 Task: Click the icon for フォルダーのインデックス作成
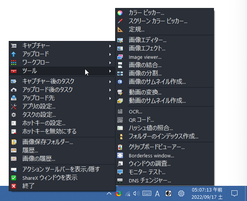[120, 137]
